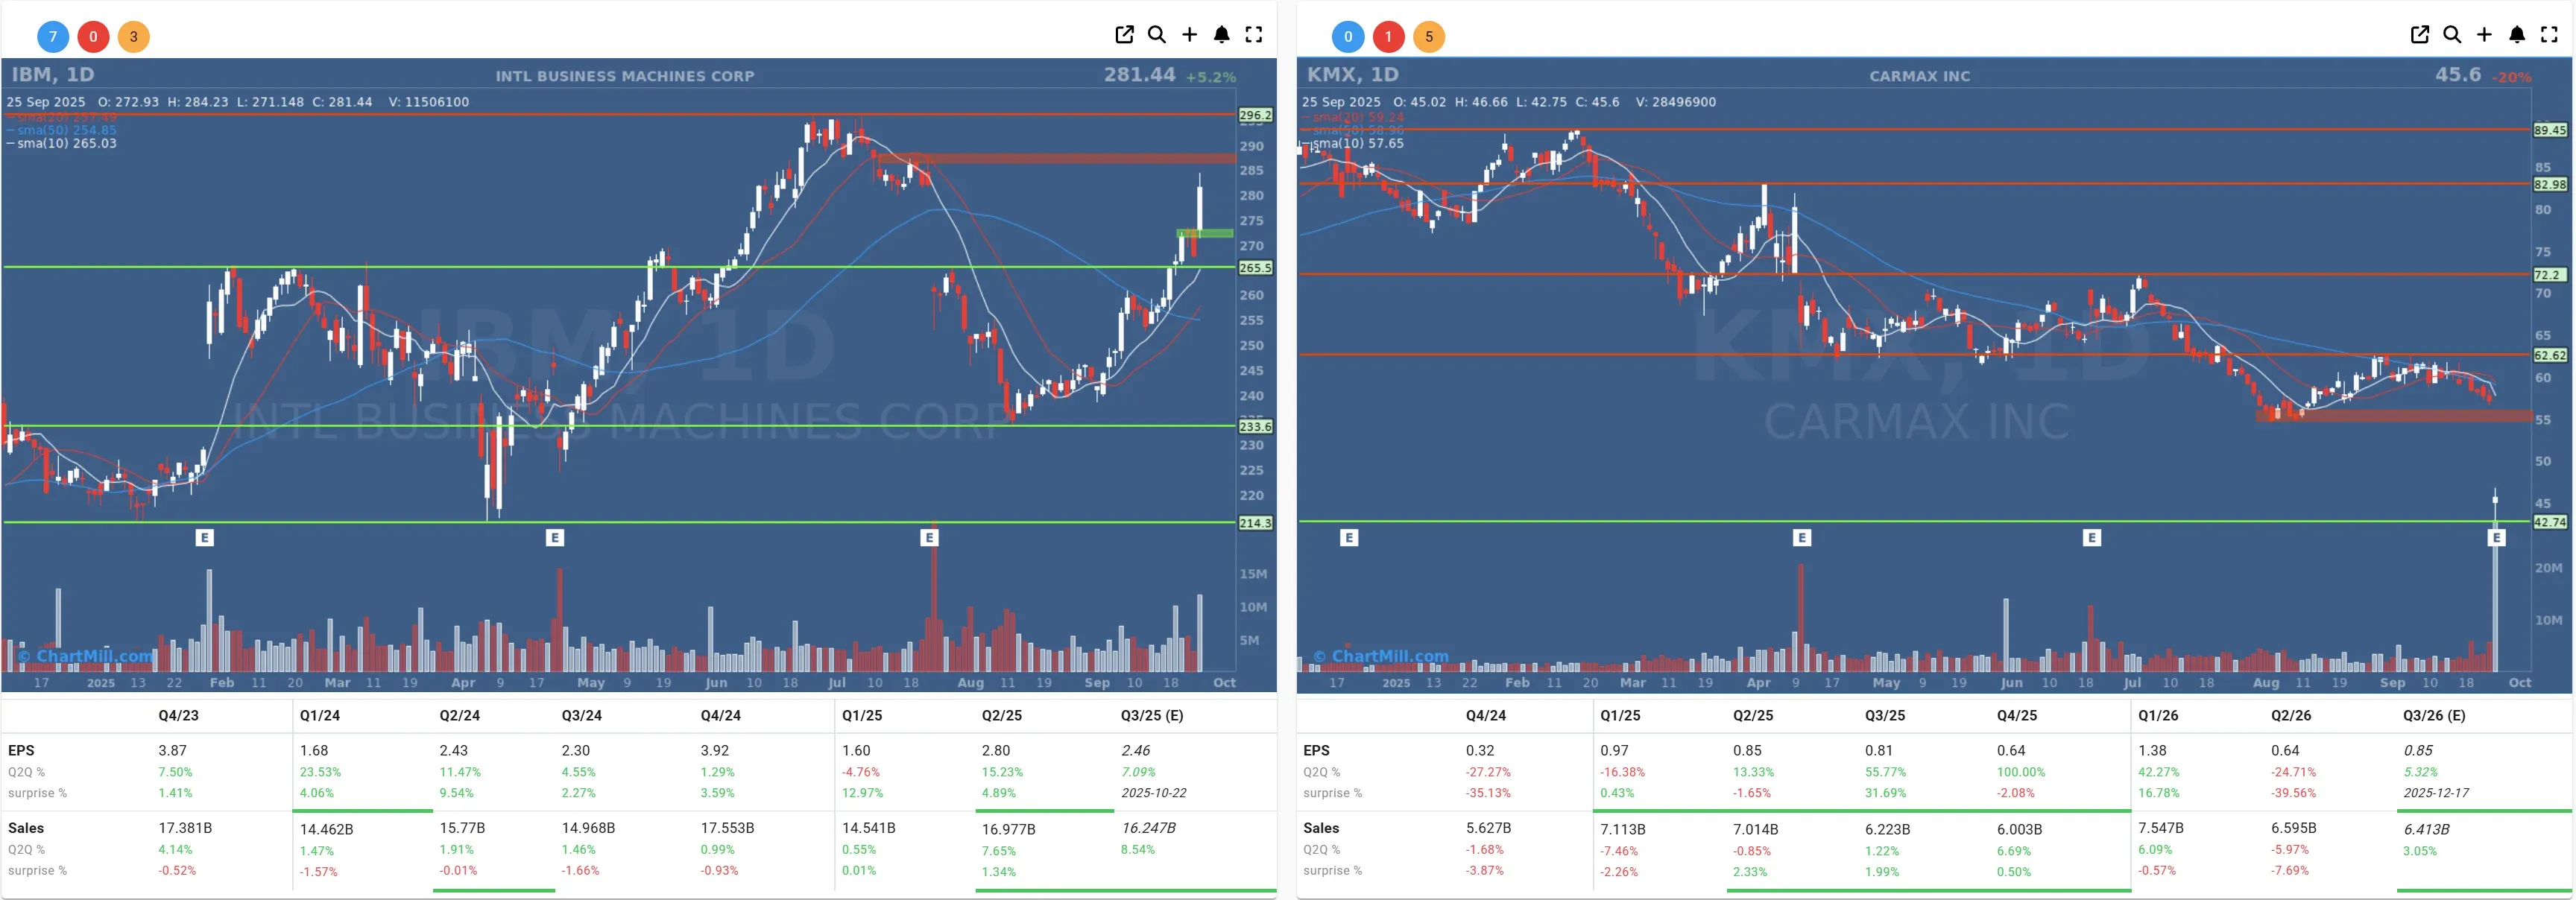This screenshot has width=2576, height=900.
Task: Click the orange 3 badge above IBM
Action: [133, 37]
